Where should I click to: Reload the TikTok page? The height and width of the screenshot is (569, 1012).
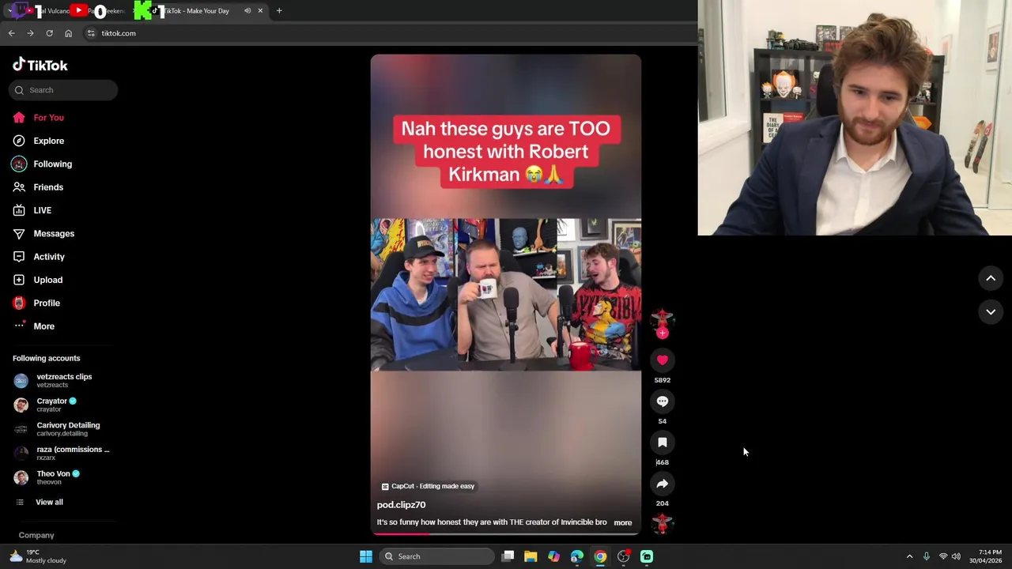(49, 33)
